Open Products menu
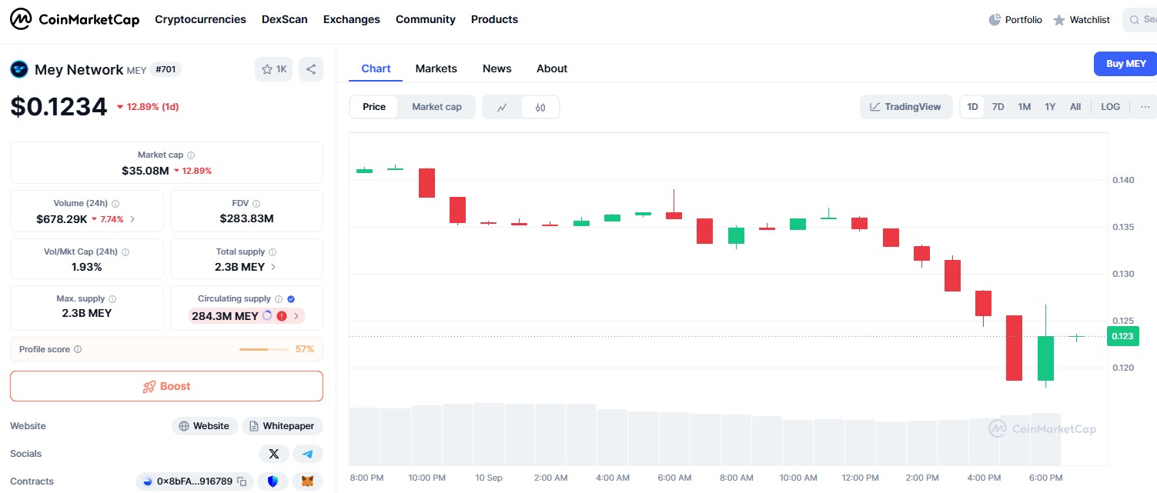This screenshot has height=493, width=1157. (494, 19)
